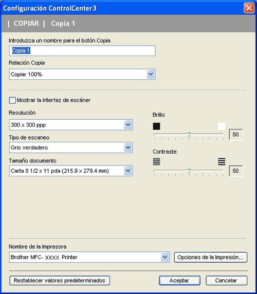
Task: Confirm settings with Aceptar button
Action: point(179,281)
